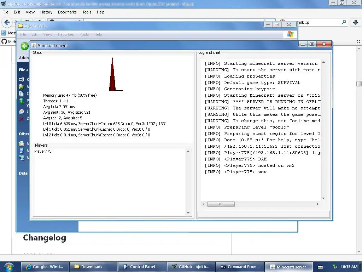
Task: Click Minecraft server taskbar button
Action: [288, 267]
